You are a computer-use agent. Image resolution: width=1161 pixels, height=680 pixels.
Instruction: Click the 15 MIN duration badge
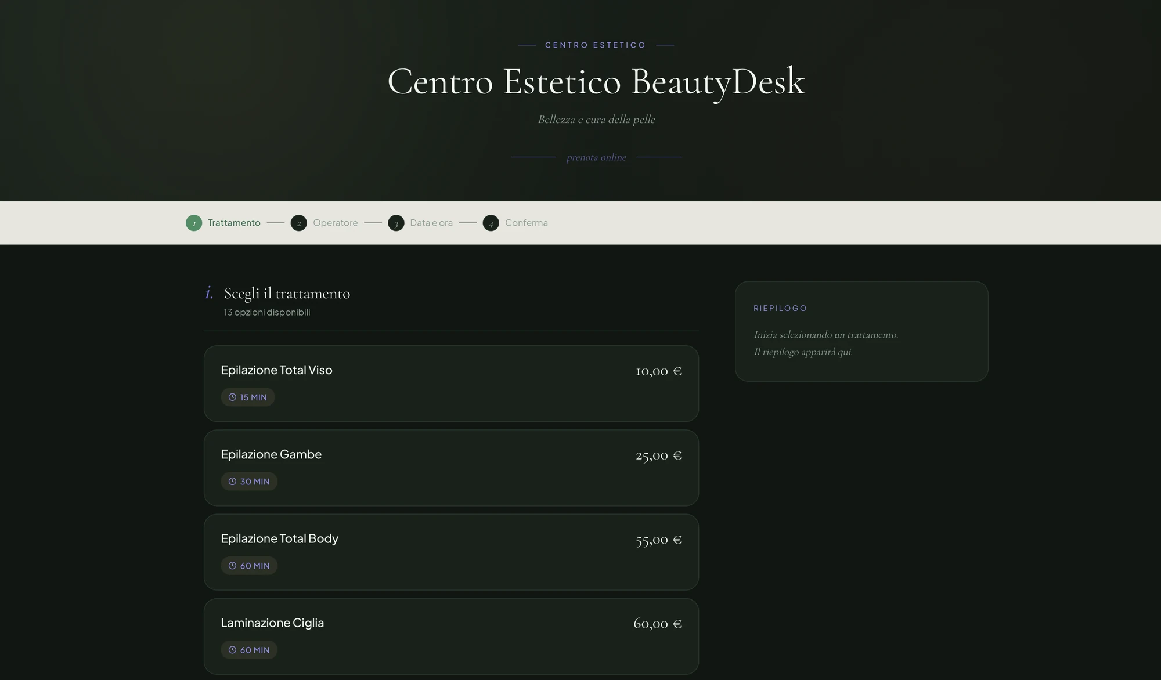248,397
